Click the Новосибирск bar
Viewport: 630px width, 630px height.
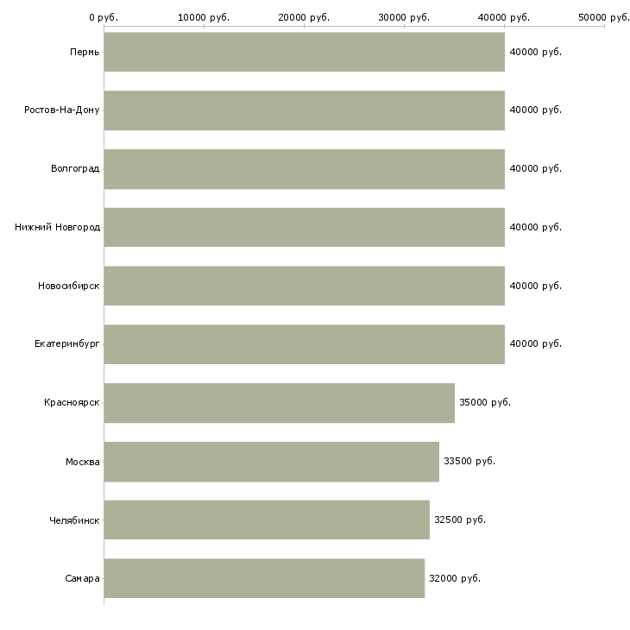(x=304, y=286)
